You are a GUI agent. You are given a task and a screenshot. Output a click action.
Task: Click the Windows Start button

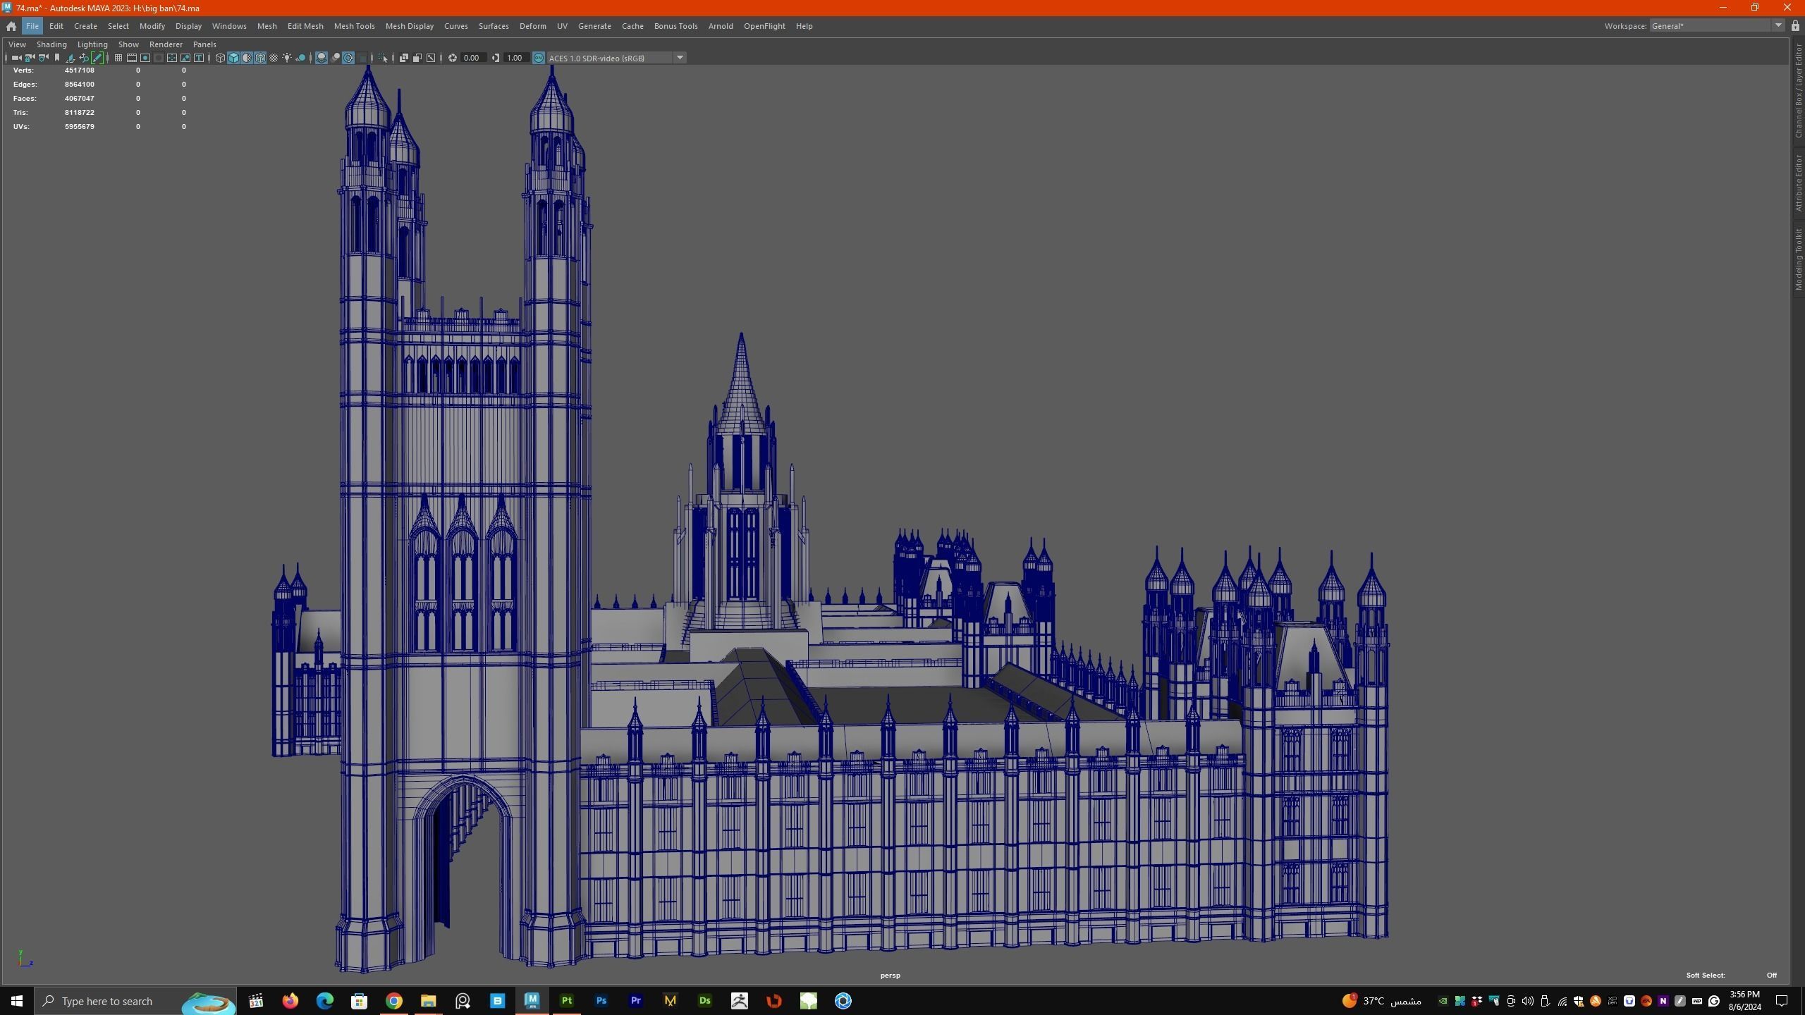tap(17, 1001)
